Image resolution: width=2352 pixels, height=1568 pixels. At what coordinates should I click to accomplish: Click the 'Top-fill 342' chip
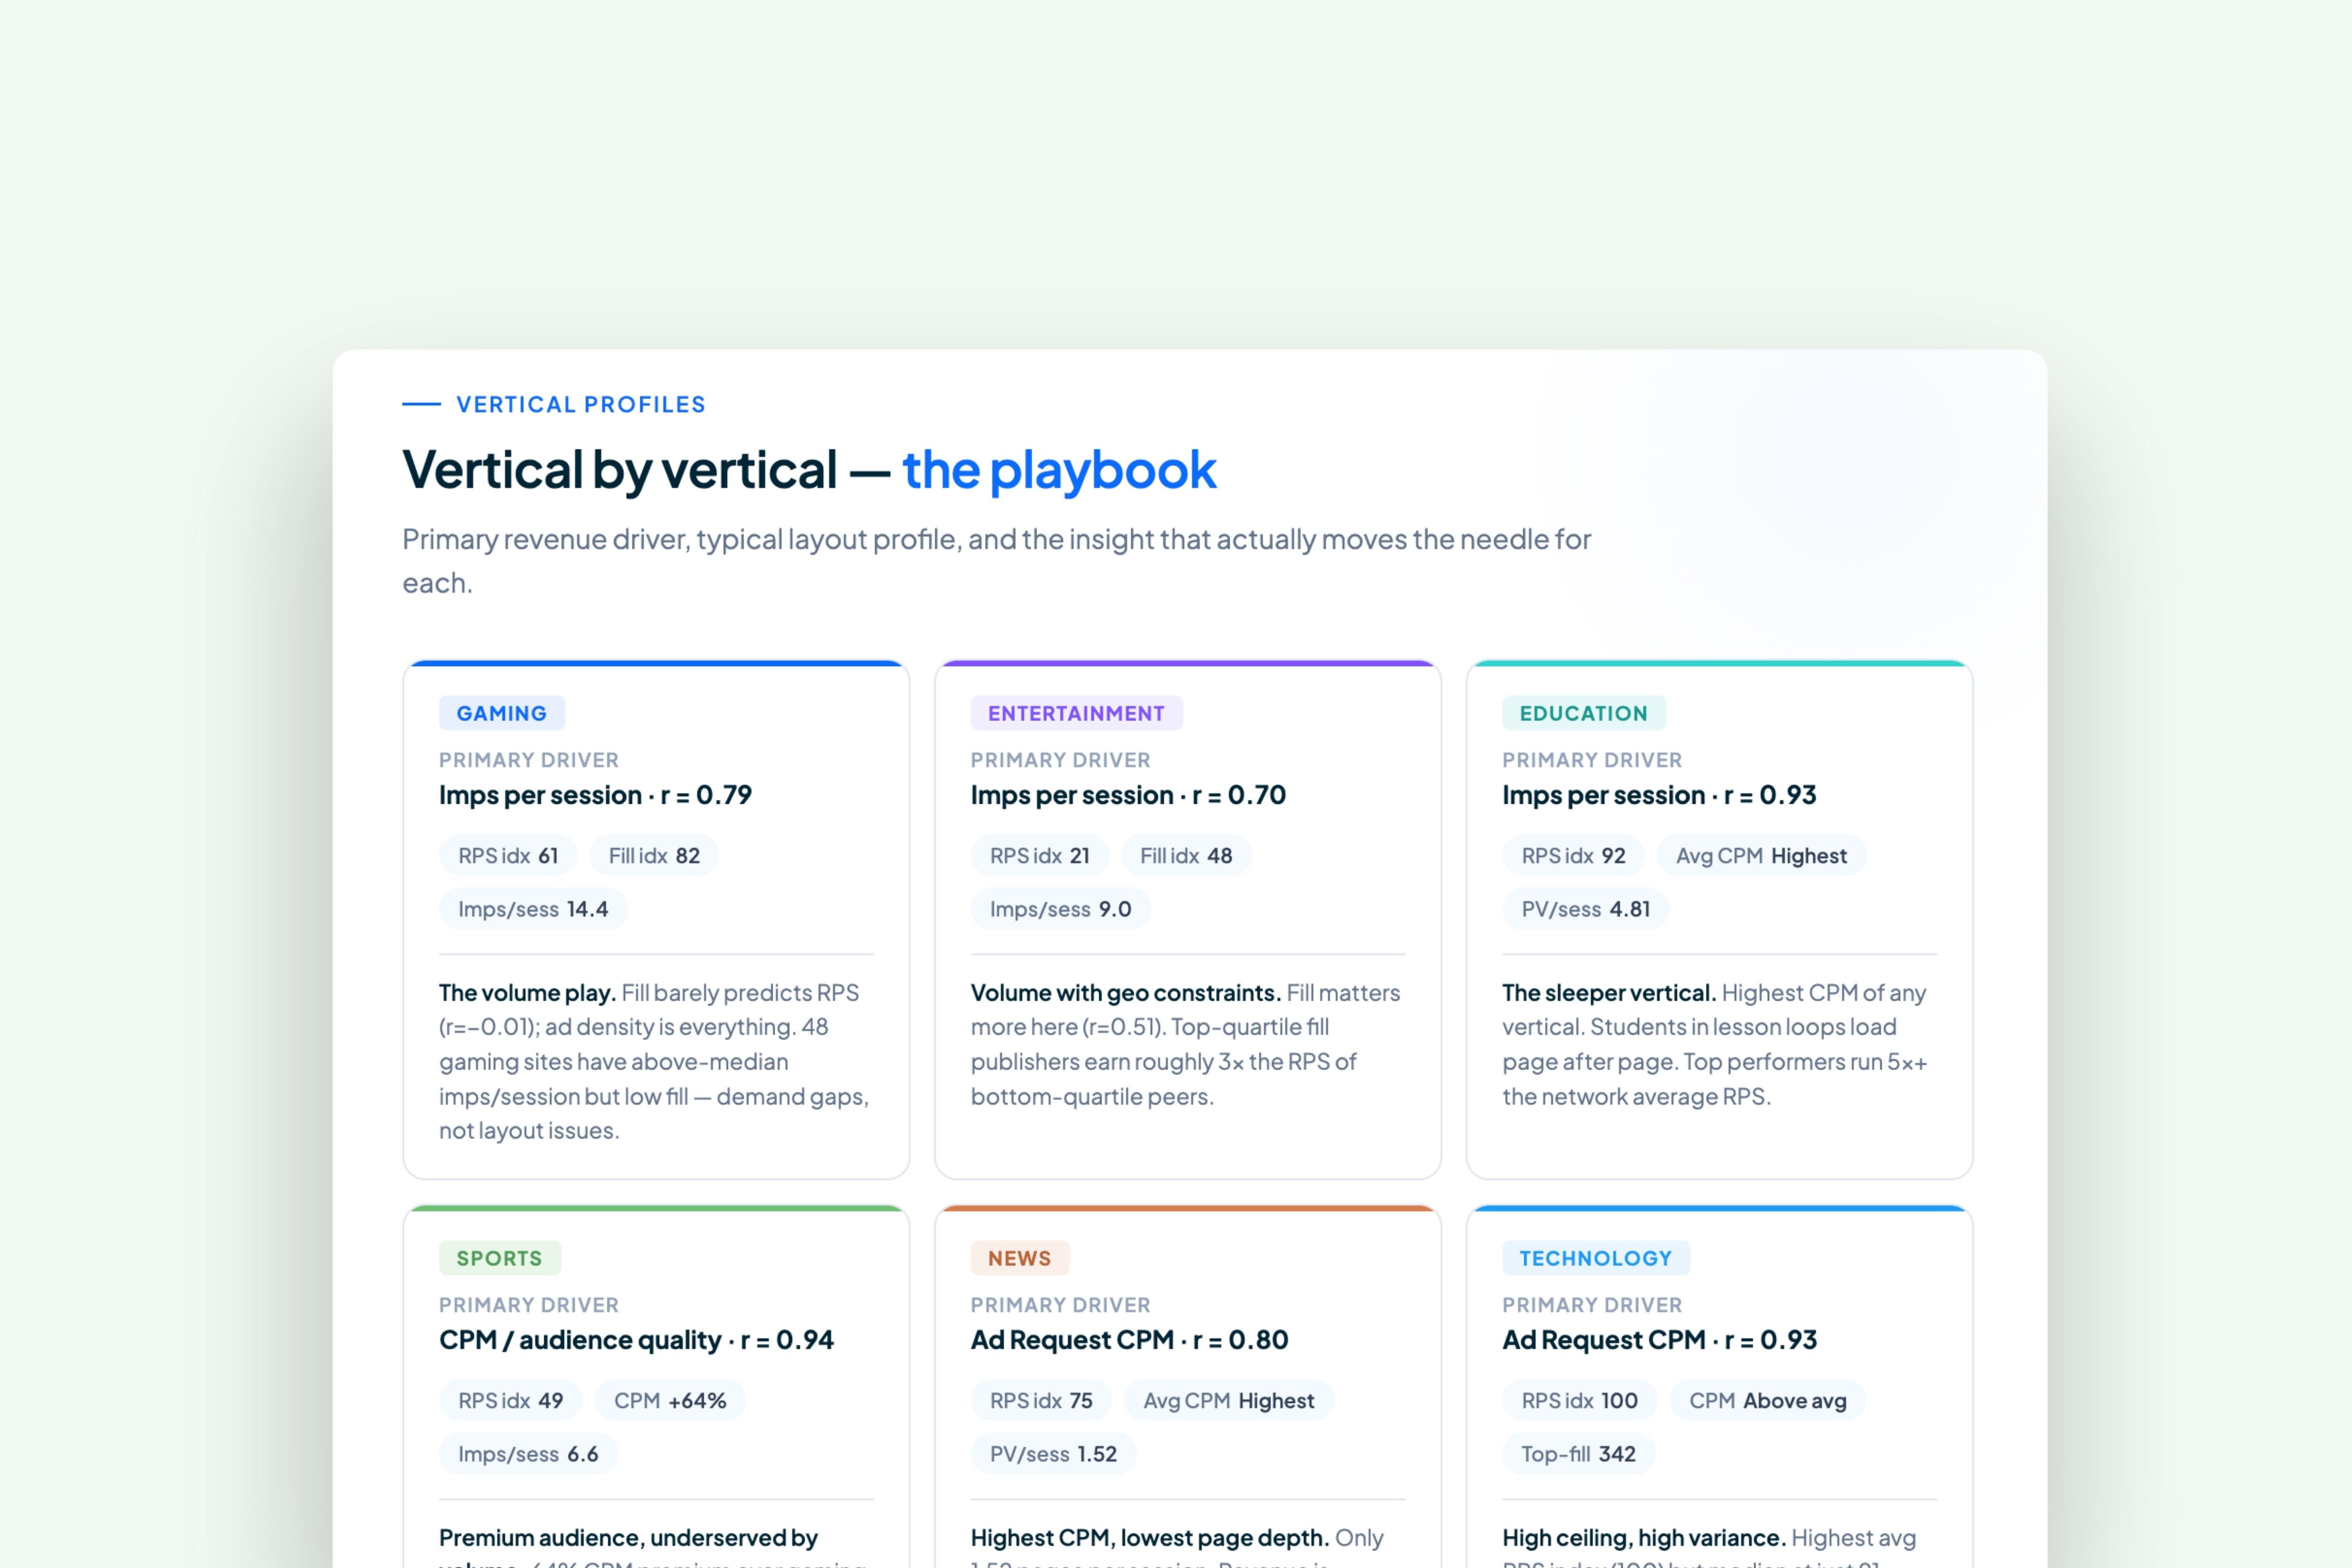tap(1579, 1454)
